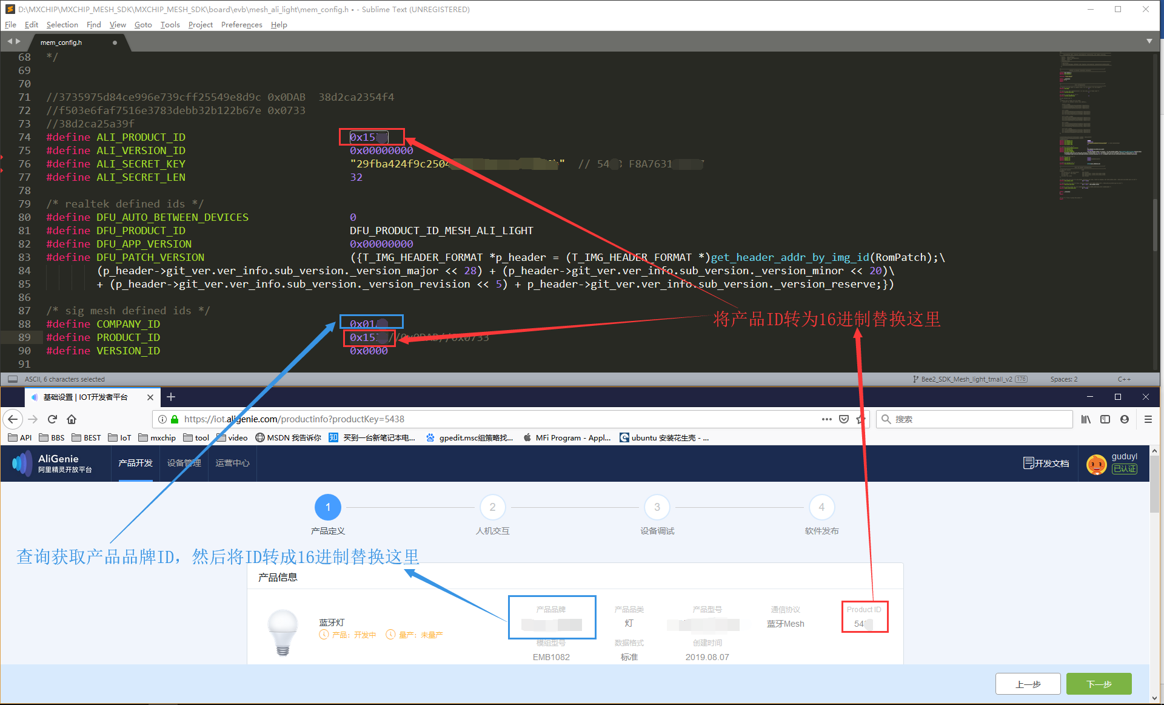
Task: Click the green 下一步 button
Action: tap(1099, 684)
